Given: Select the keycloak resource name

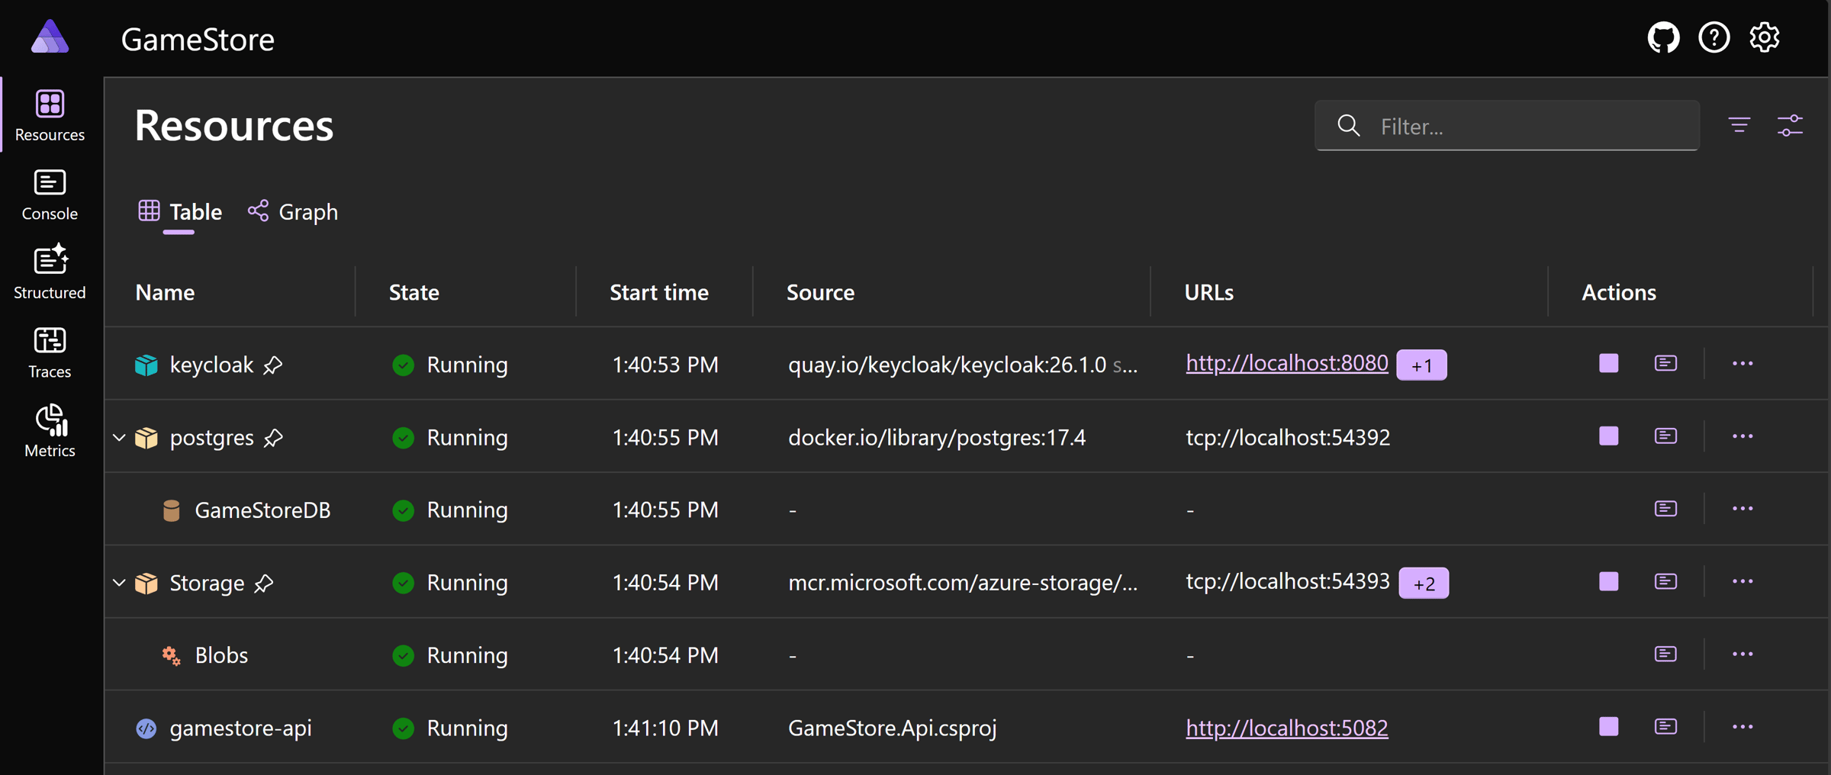Looking at the screenshot, I should tap(211, 365).
